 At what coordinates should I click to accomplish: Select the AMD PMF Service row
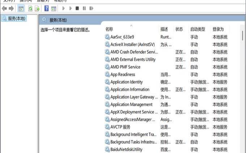pyautogui.click(x=125, y=67)
